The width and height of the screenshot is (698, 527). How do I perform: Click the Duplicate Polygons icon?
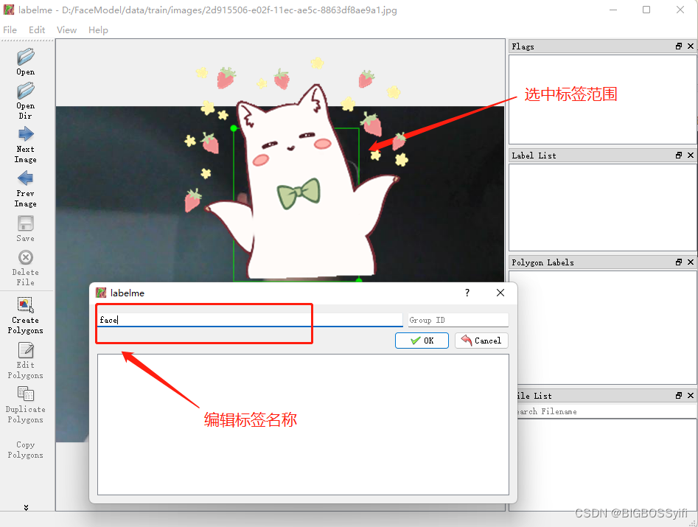pos(25,394)
